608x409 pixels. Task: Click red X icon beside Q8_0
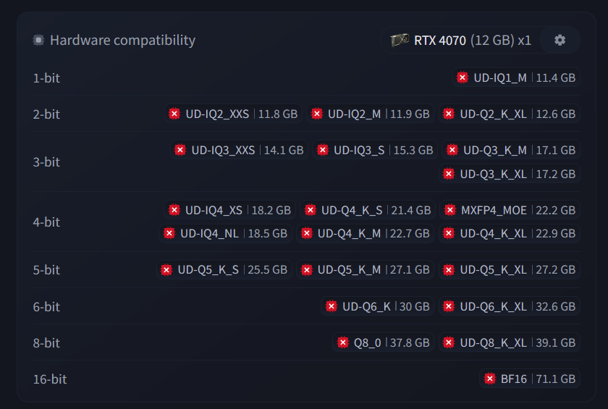click(343, 342)
